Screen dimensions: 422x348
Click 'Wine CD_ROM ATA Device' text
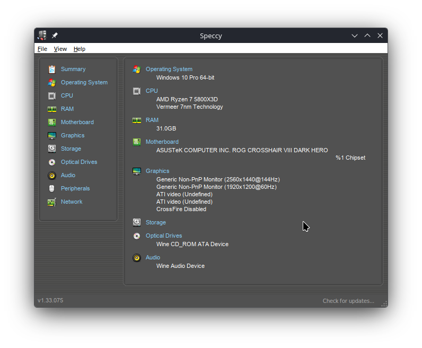[192, 245]
